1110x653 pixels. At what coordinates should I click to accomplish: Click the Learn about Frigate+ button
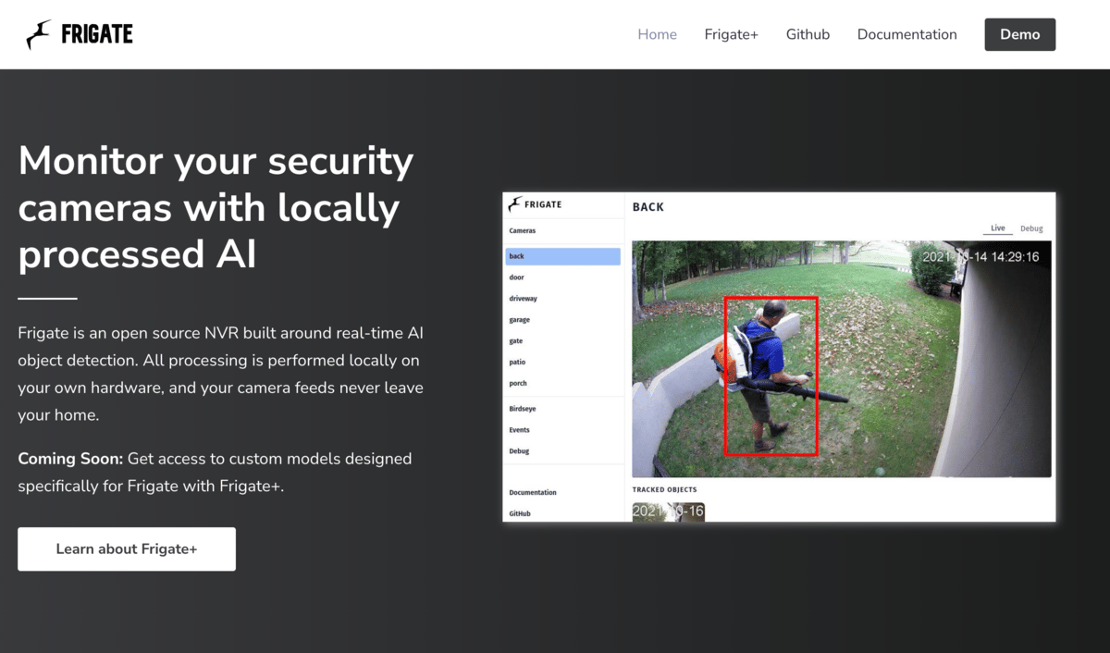(127, 549)
